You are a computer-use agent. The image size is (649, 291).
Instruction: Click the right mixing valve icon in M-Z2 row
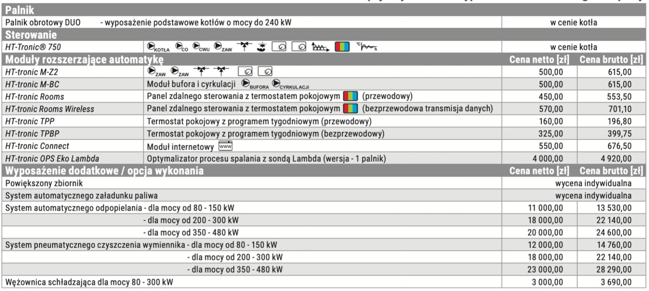click(221, 71)
